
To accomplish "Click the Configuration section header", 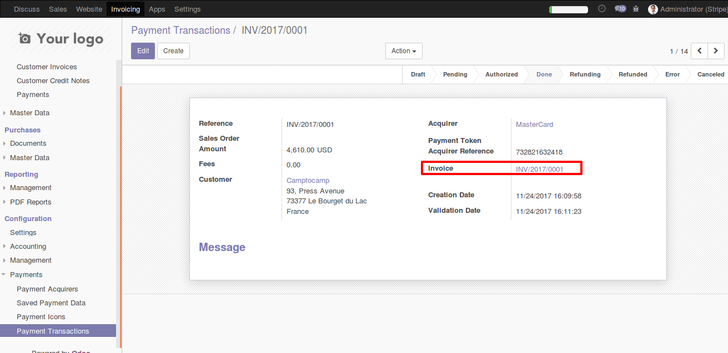I will (28, 218).
